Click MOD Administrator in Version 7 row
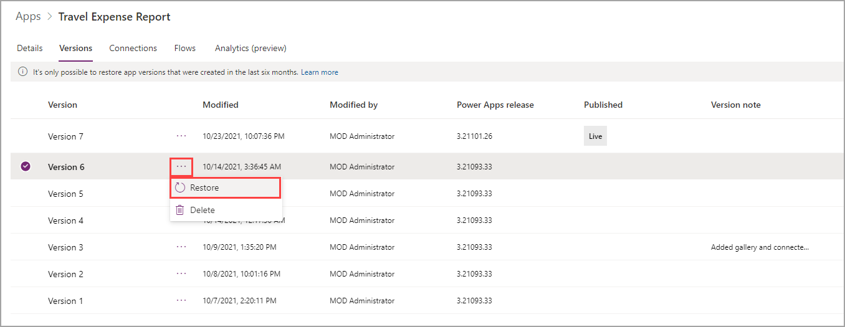 click(362, 136)
